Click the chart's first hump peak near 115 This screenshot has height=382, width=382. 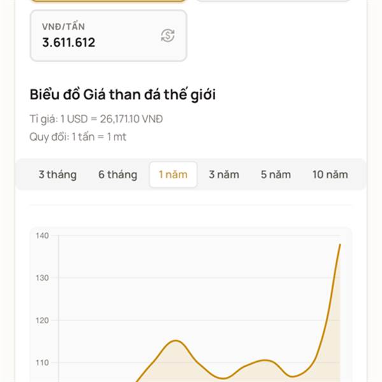(175, 341)
